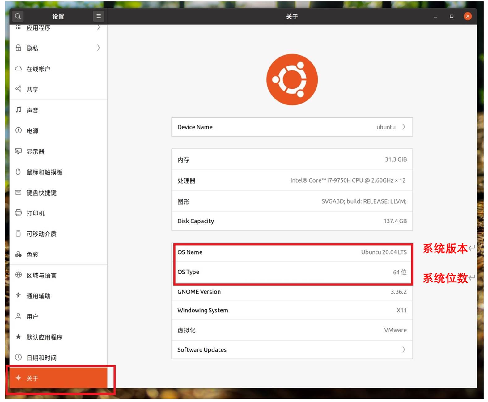Select 键盘快捷键 in sidebar
Viewport: 488px width, 402px height.
[x=58, y=193]
